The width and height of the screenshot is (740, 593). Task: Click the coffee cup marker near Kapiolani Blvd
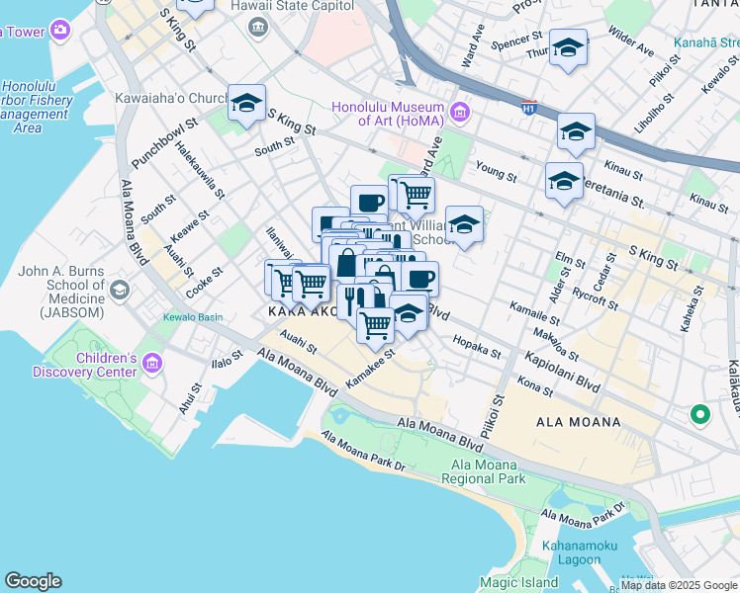[420, 278]
